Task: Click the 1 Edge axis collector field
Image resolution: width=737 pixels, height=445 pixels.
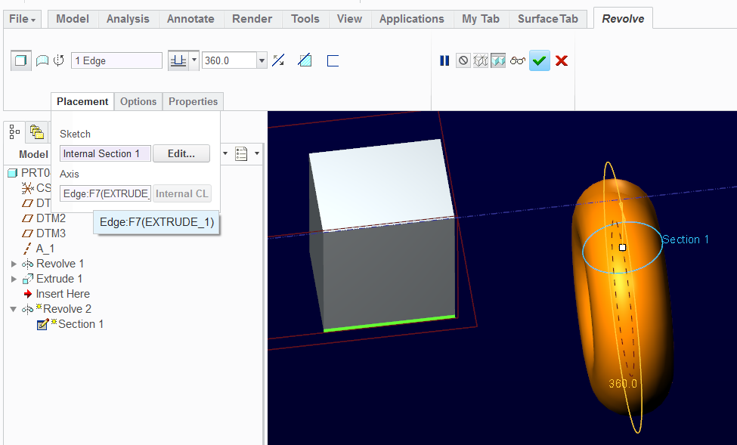Action: point(116,60)
